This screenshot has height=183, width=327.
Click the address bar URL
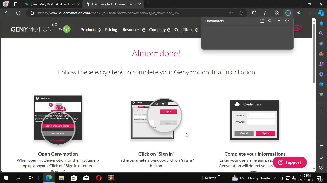click(109, 13)
